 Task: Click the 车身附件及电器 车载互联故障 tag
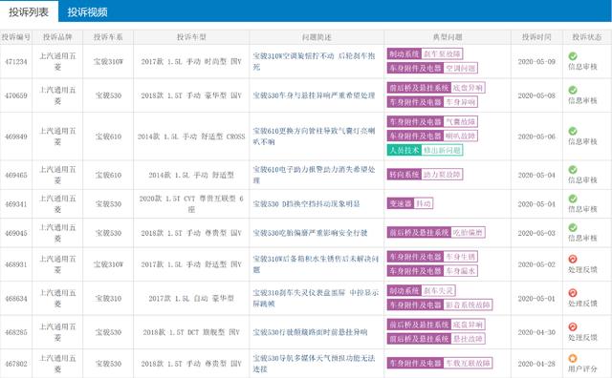click(440, 363)
